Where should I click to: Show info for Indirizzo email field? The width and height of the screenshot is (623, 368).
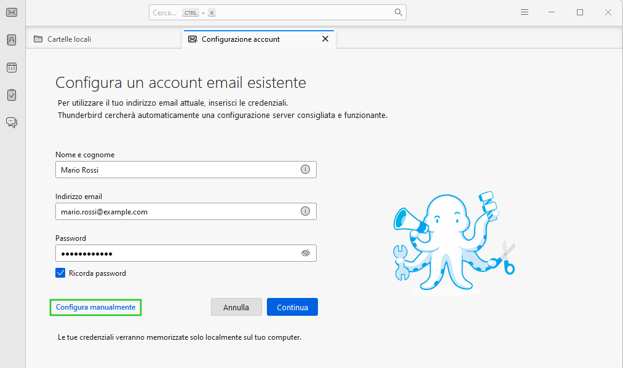pyautogui.click(x=305, y=211)
